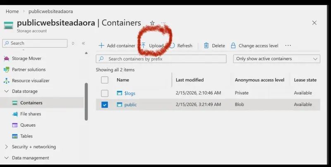Click Available in the $logs row
Viewport: 331px width, 167px height.
click(x=303, y=93)
